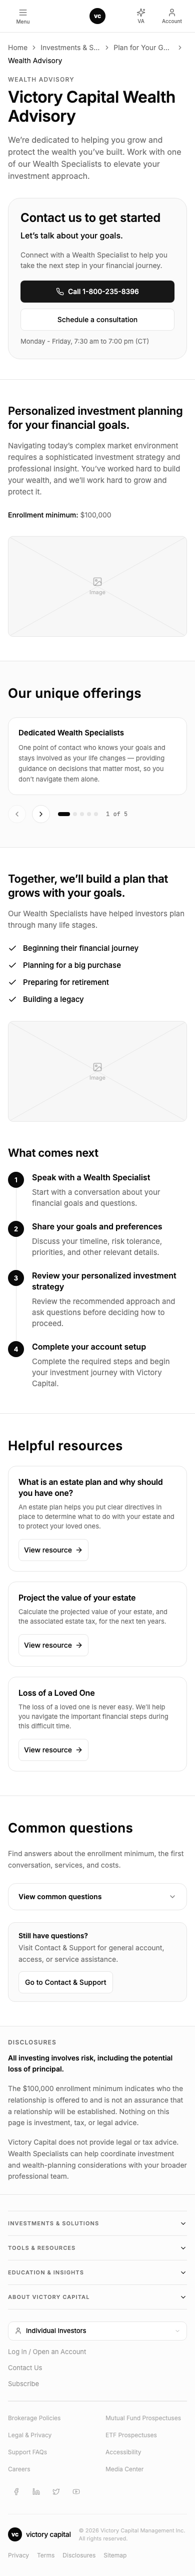Open the hamburger Menu icon
Viewport: 195px width, 2576px height.
pos(22,15)
